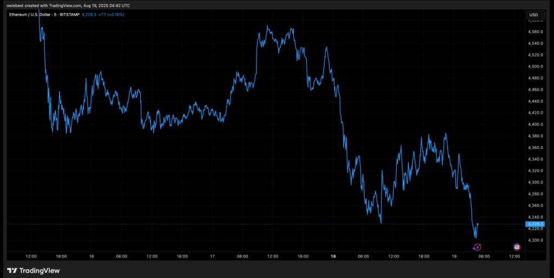The image size is (554, 278).
Task: Click the 4,500.0 price scale label
Action: 535,66
